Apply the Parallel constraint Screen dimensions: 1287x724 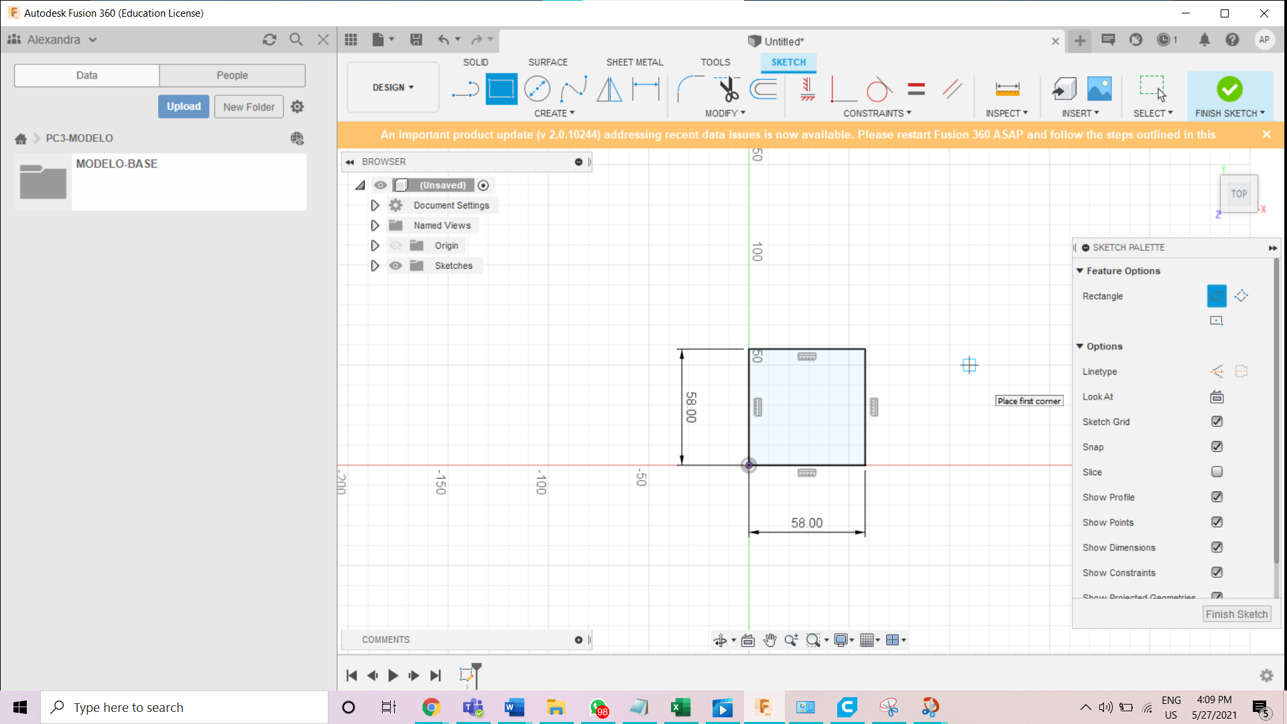tap(952, 88)
